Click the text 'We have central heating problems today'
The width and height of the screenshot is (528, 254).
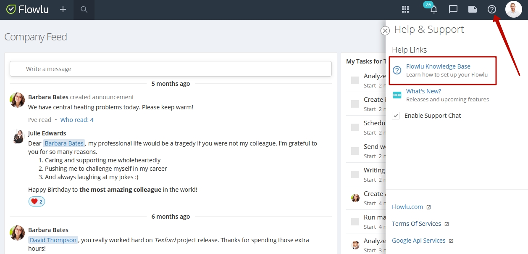pyautogui.click(x=84, y=107)
